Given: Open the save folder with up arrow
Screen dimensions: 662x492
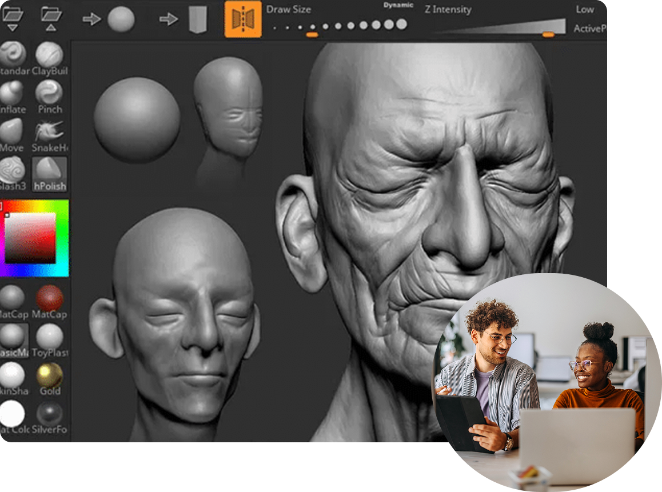Looking at the screenshot, I should (51, 17).
